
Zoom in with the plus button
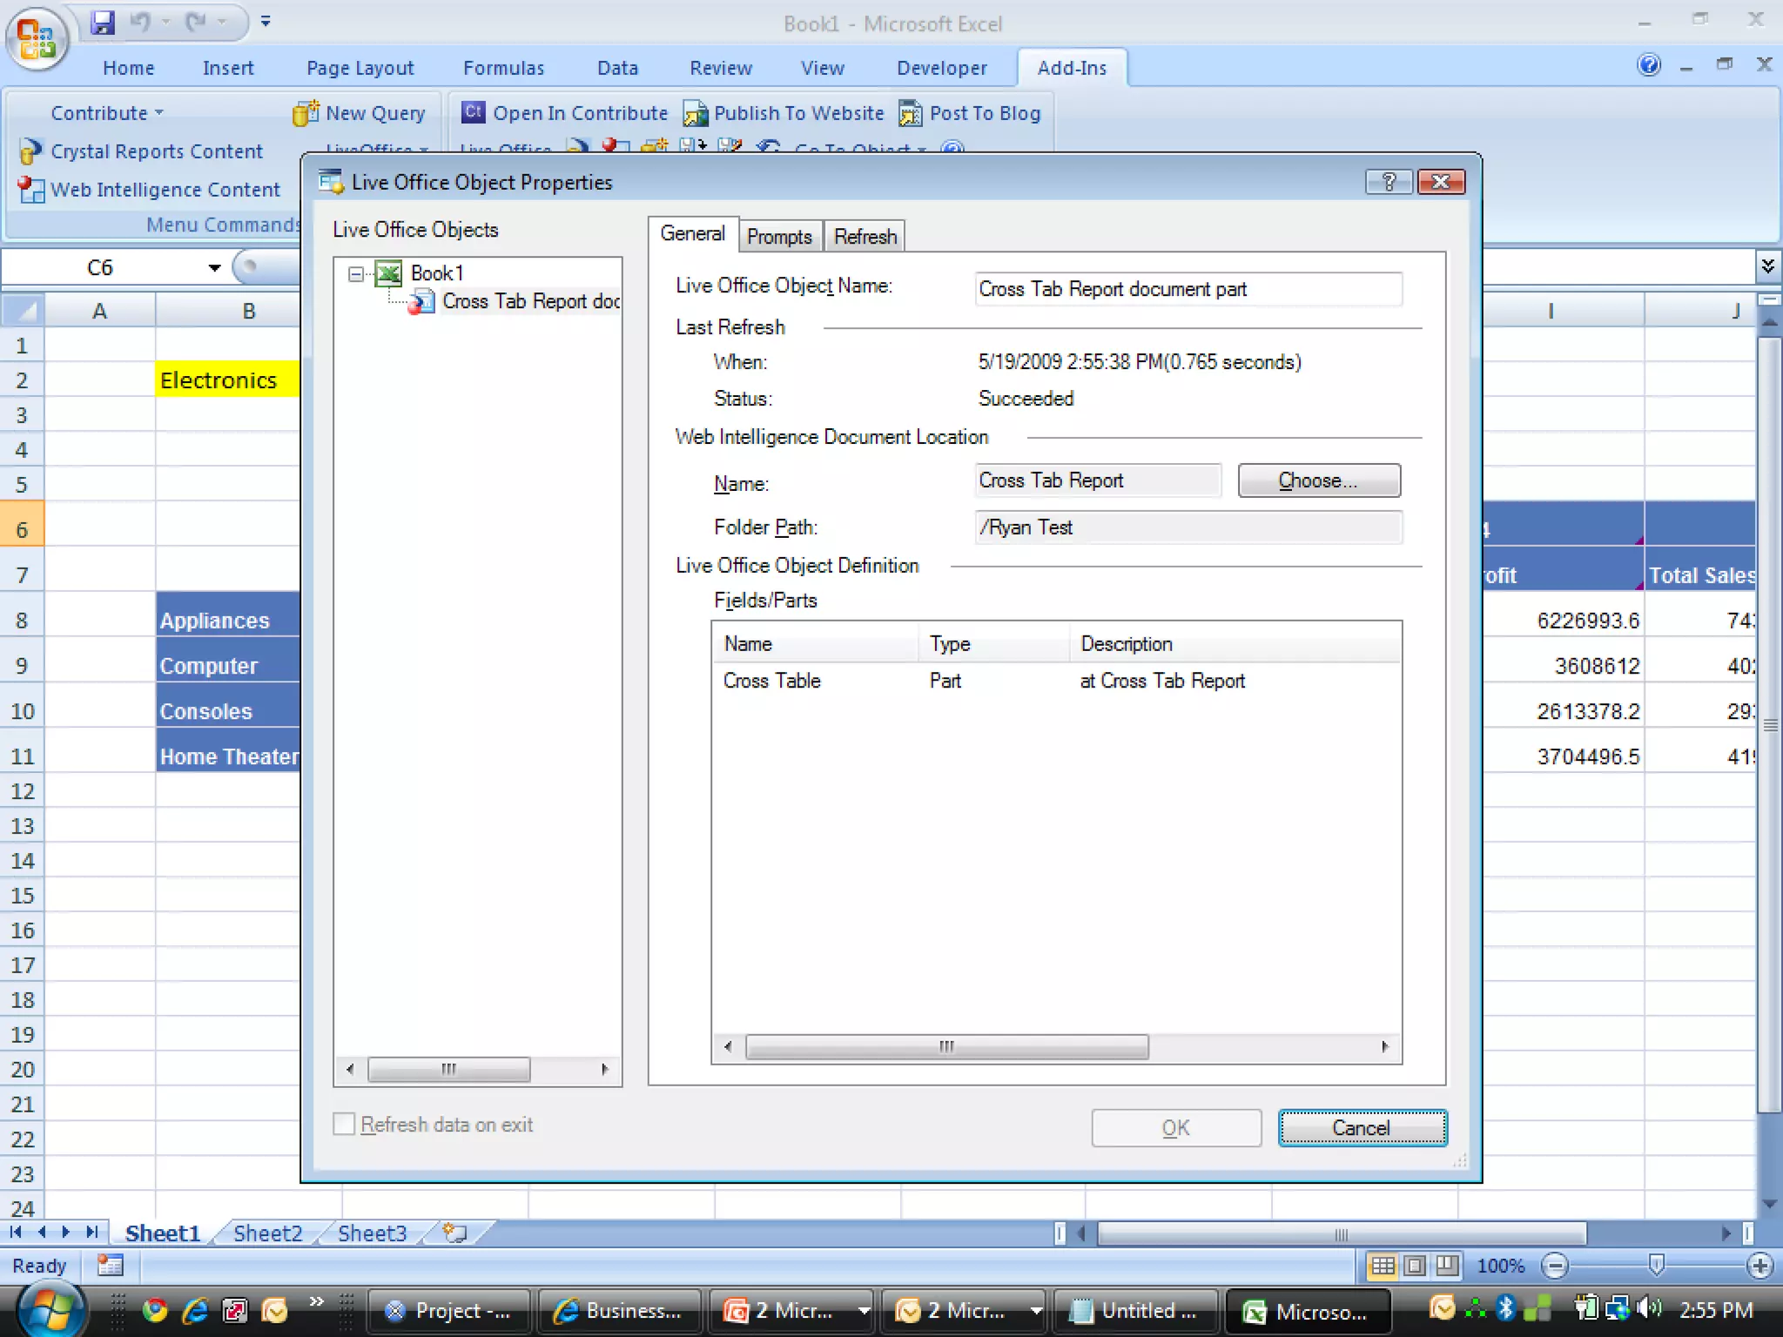(1759, 1266)
